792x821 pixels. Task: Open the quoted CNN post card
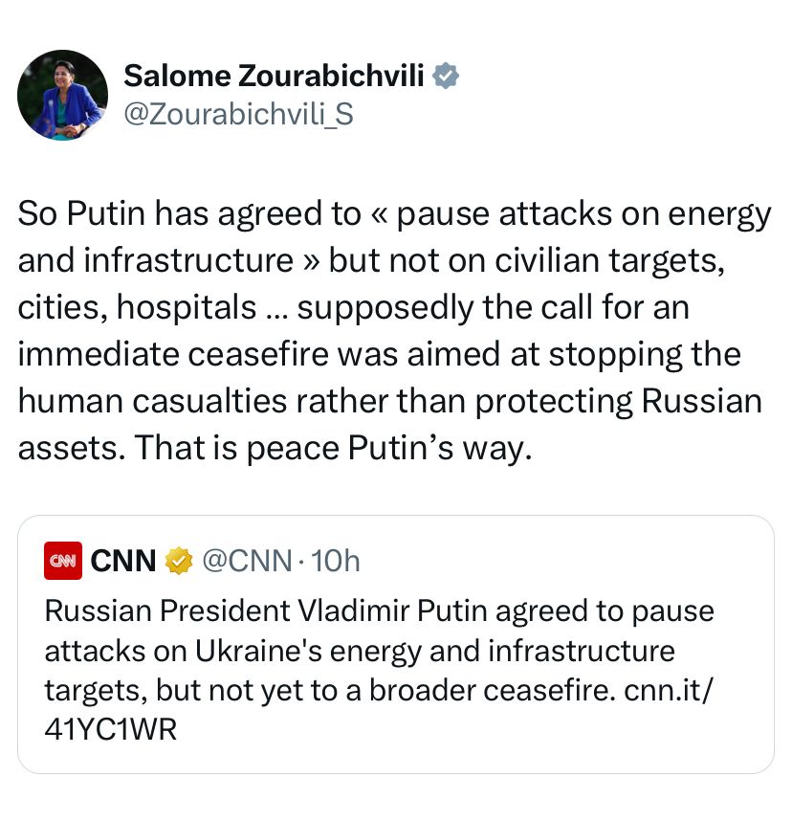[396, 644]
